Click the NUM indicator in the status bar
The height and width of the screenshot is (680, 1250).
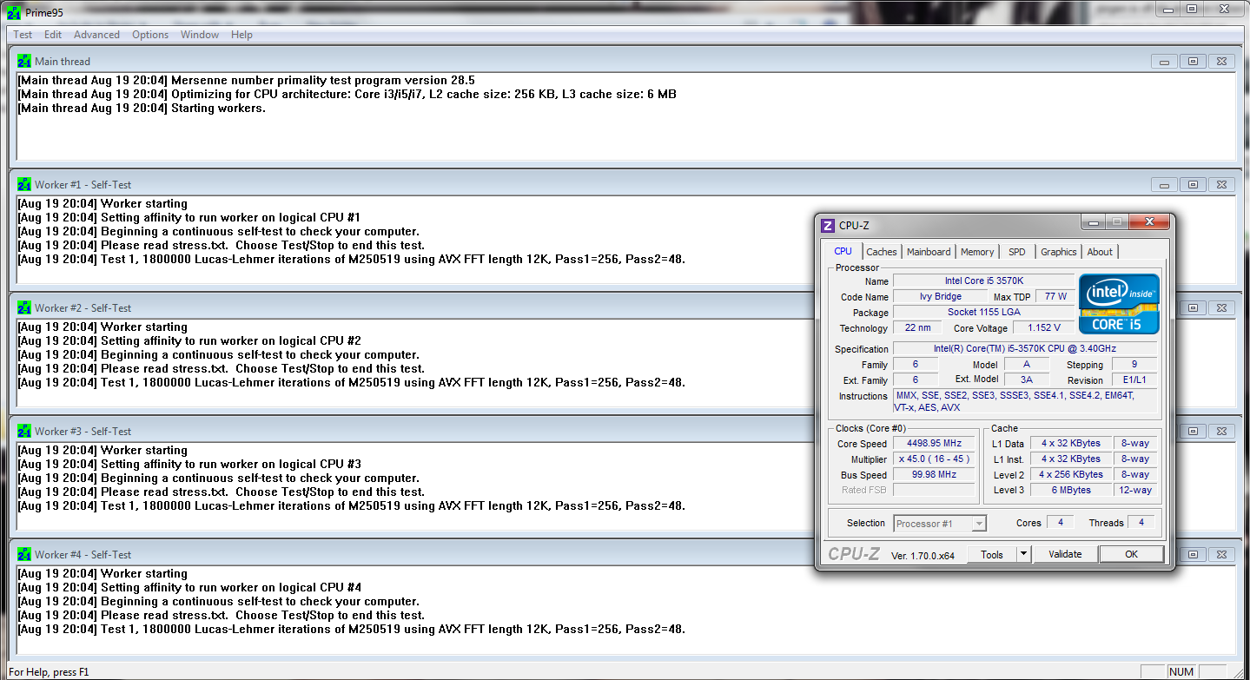(x=1181, y=671)
